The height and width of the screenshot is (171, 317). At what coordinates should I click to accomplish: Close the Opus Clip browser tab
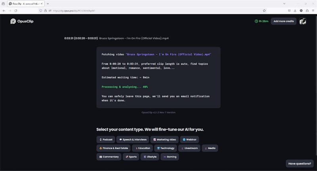click(x=42, y=4)
